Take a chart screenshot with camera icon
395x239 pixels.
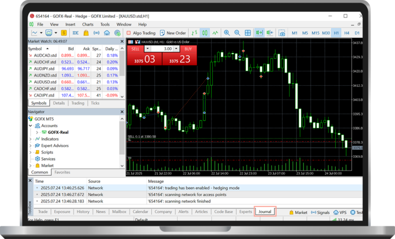coord(282,33)
